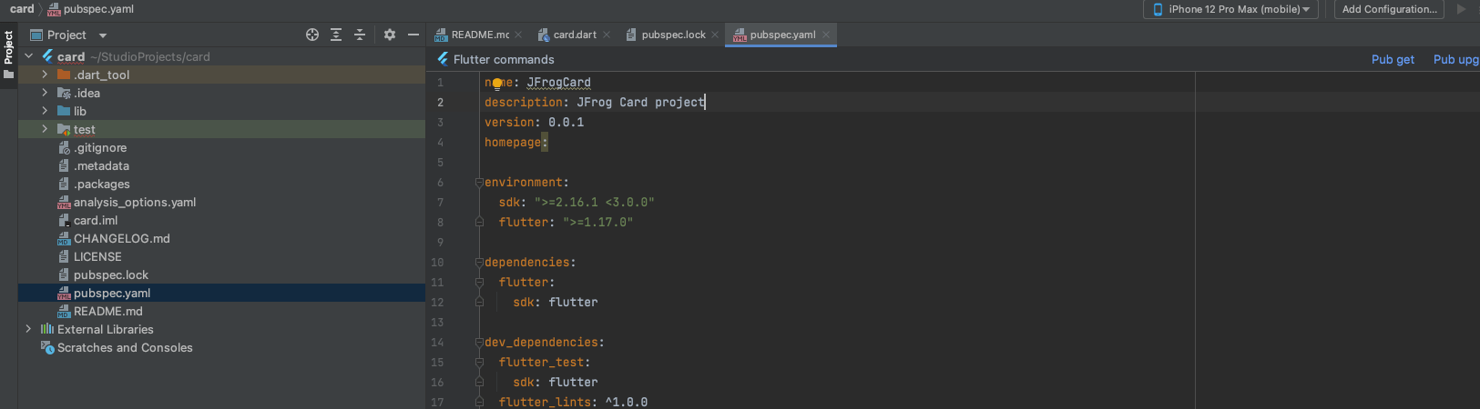Select CHANGELOG.md in project tree
1480x409 pixels.
click(121, 238)
